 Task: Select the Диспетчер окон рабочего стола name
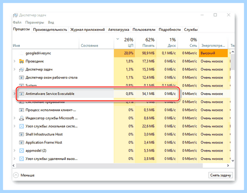tap(51, 78)
